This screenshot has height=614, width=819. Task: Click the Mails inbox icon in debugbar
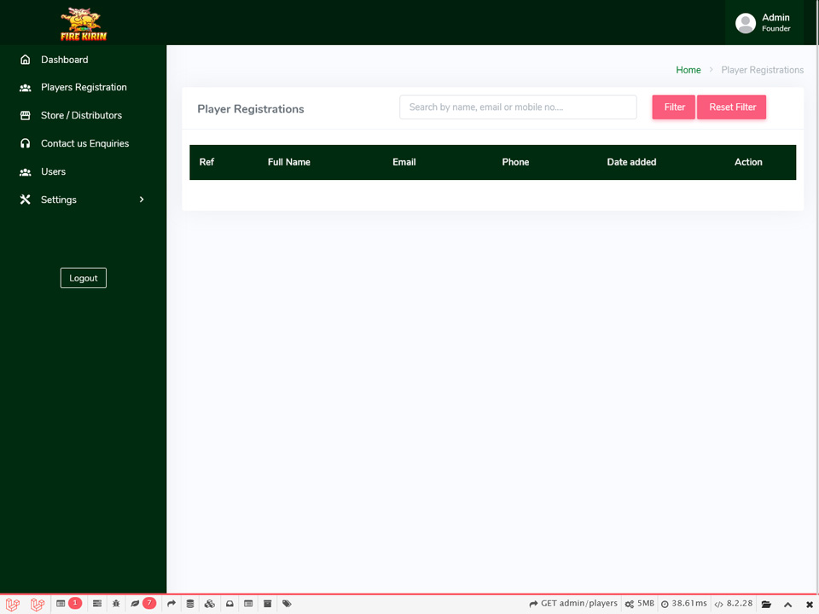(229, 604)
